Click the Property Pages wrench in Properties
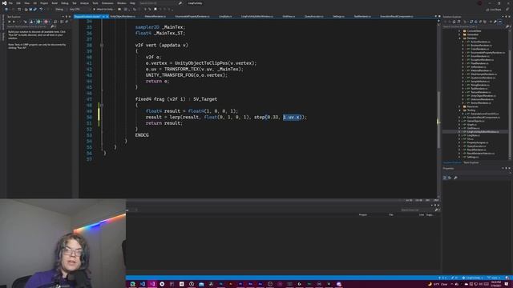513x288 pixels. click(x=456, y=178)
